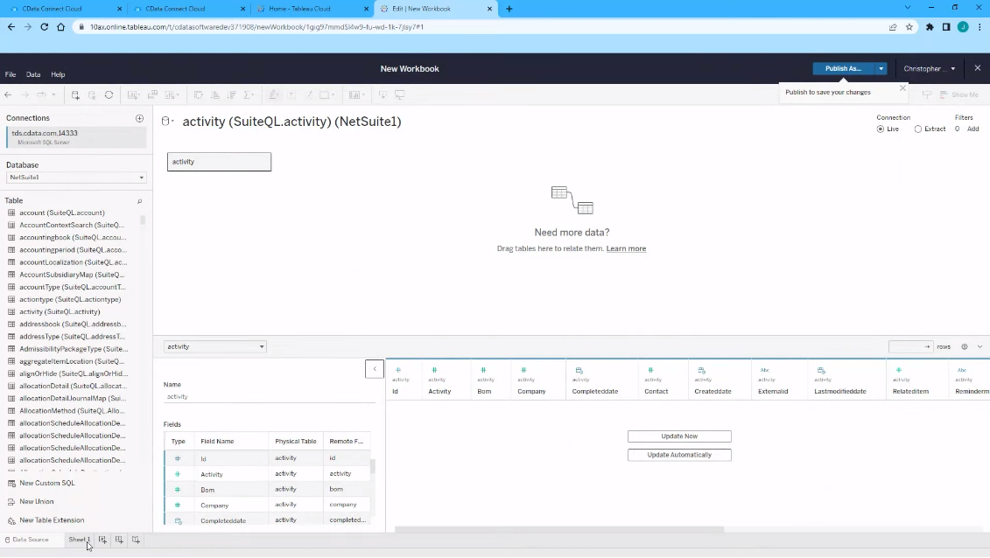Viewport: 990px width, 558px height.
Task: Create a new worksheet from the bottom bar
Action: click(x=102, y=540)
